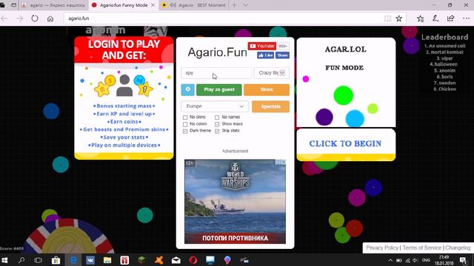Switch to the Agario BEST Moment tab
The height and width of the screenshot is (266, 474).
click(x=194, y=5)
